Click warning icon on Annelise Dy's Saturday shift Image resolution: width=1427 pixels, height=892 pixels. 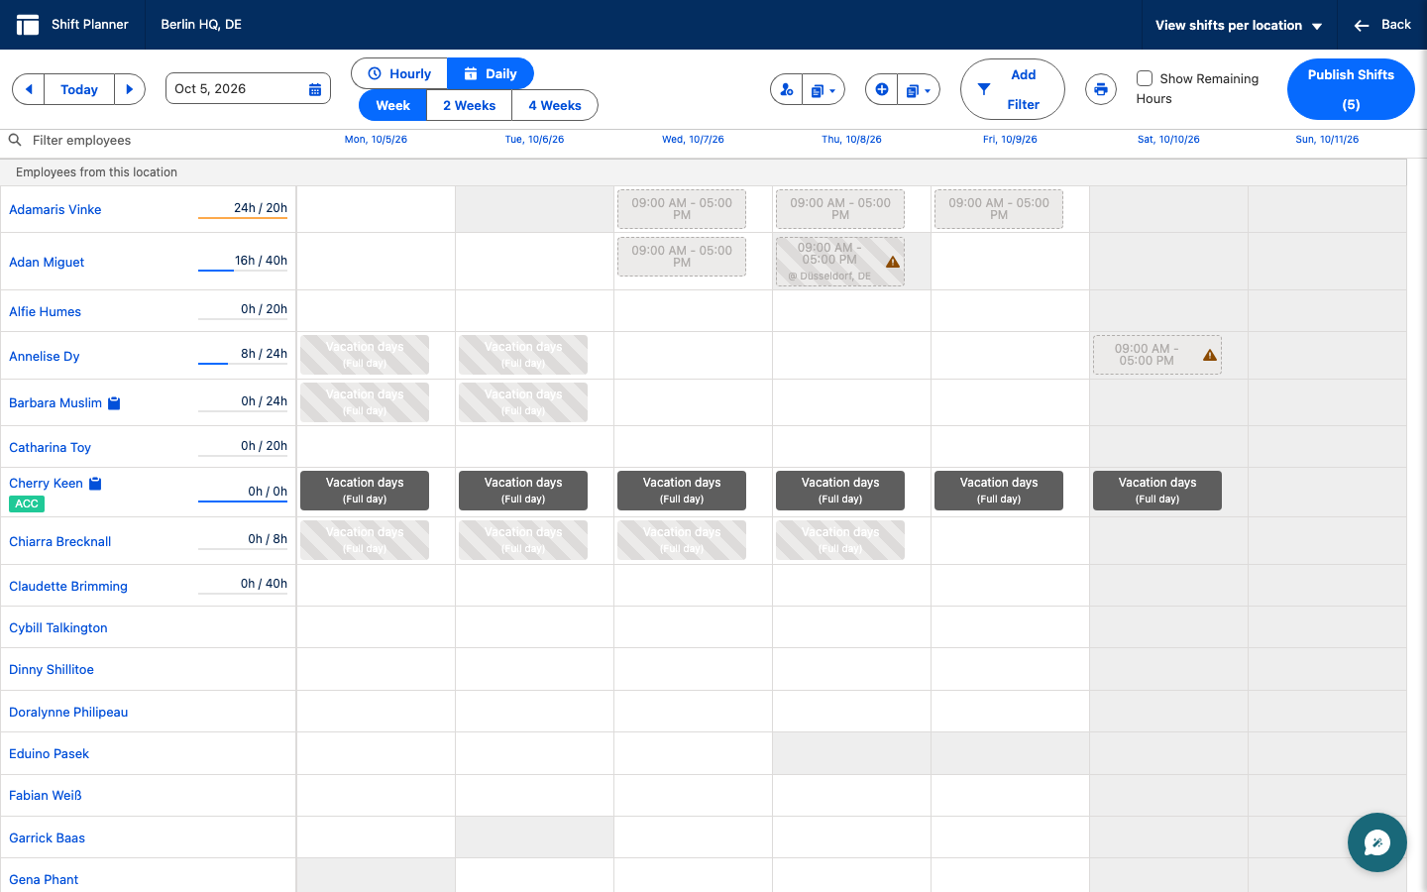point(1210,355)
